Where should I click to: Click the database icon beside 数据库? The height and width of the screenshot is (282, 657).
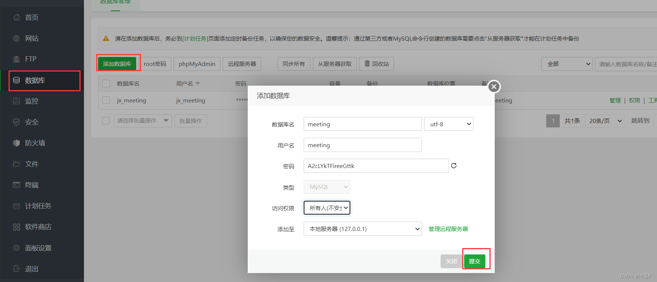click(x=16, y=80)
